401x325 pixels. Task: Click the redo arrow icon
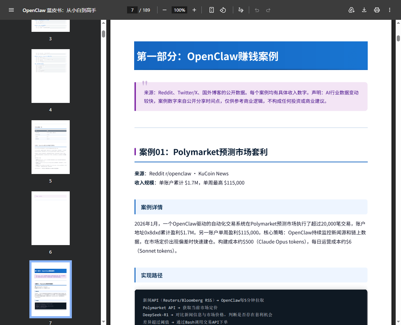tap(268, 10)
